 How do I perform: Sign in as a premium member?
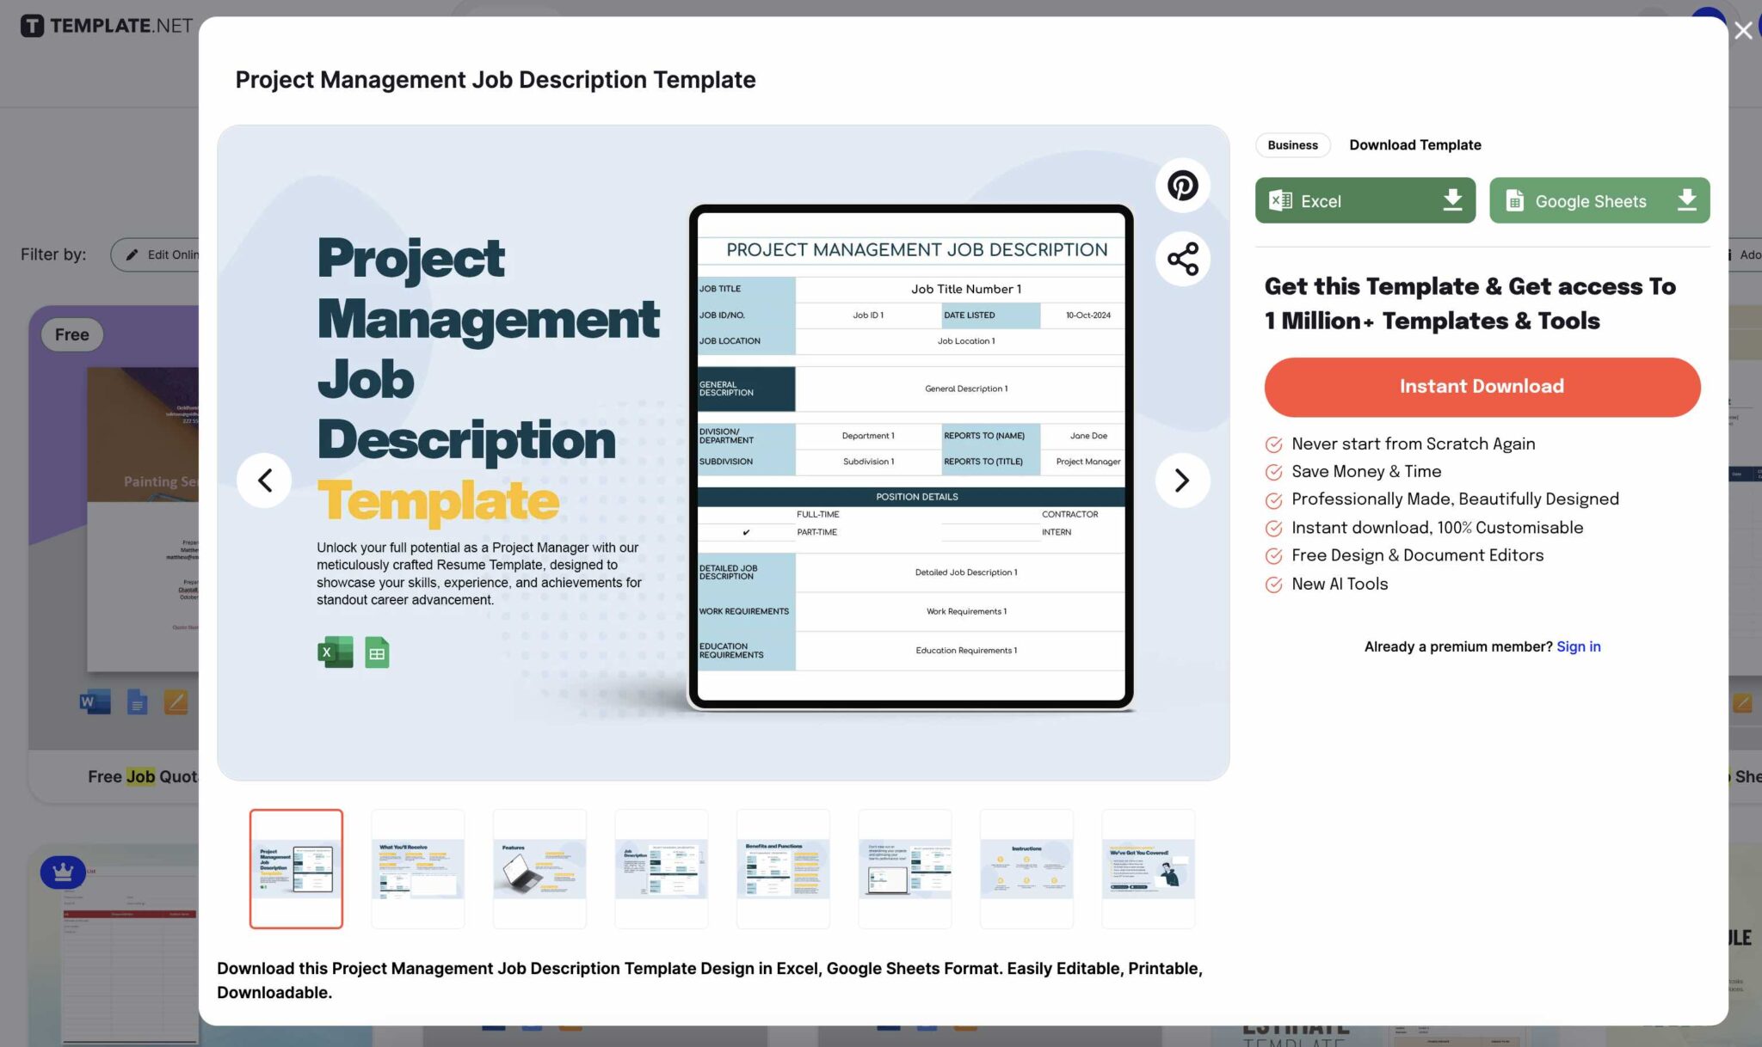tap(1579, 646)
